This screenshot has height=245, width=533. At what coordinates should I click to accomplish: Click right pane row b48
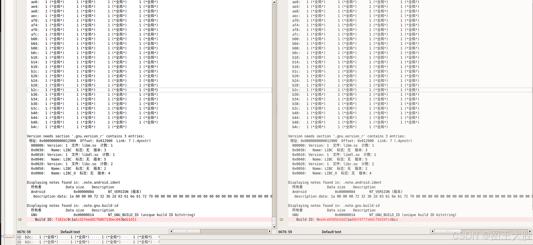(x=356, y=122)
